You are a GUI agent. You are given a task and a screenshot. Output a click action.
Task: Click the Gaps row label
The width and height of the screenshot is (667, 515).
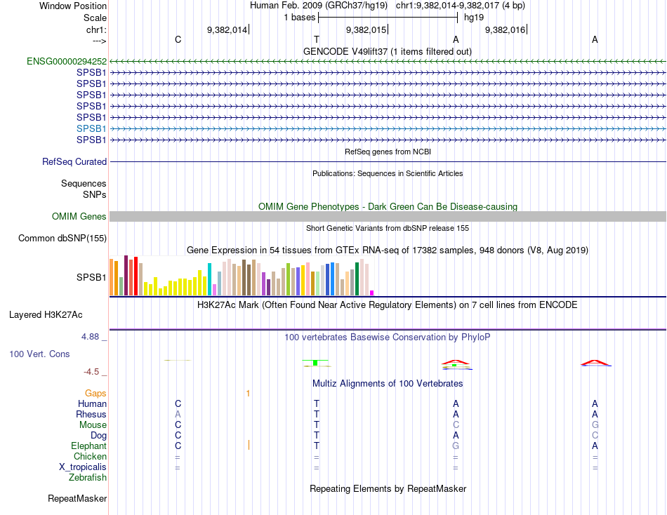pyautogui.click(x=95, y=394)
